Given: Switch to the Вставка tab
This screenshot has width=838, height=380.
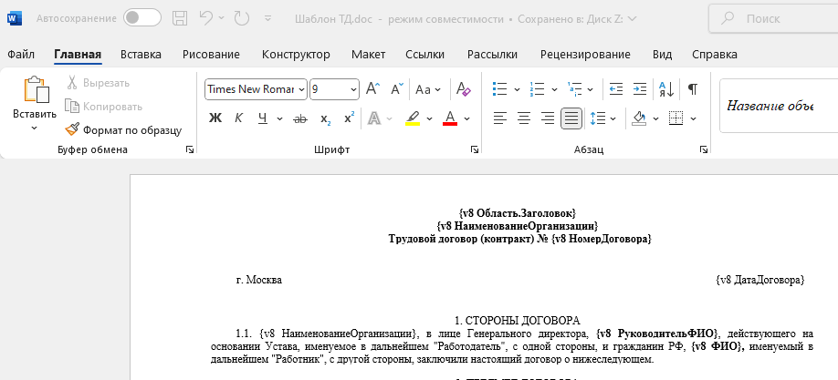Looking at the screenshot, I should (x=141, y=55).
